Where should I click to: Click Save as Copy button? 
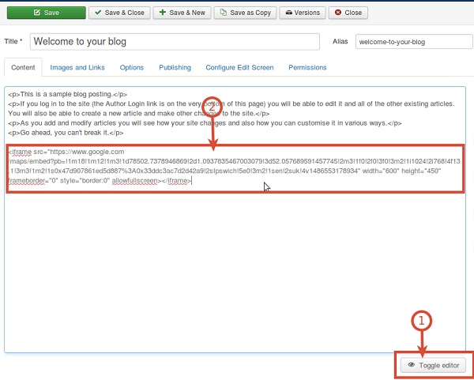coord(245,13)
